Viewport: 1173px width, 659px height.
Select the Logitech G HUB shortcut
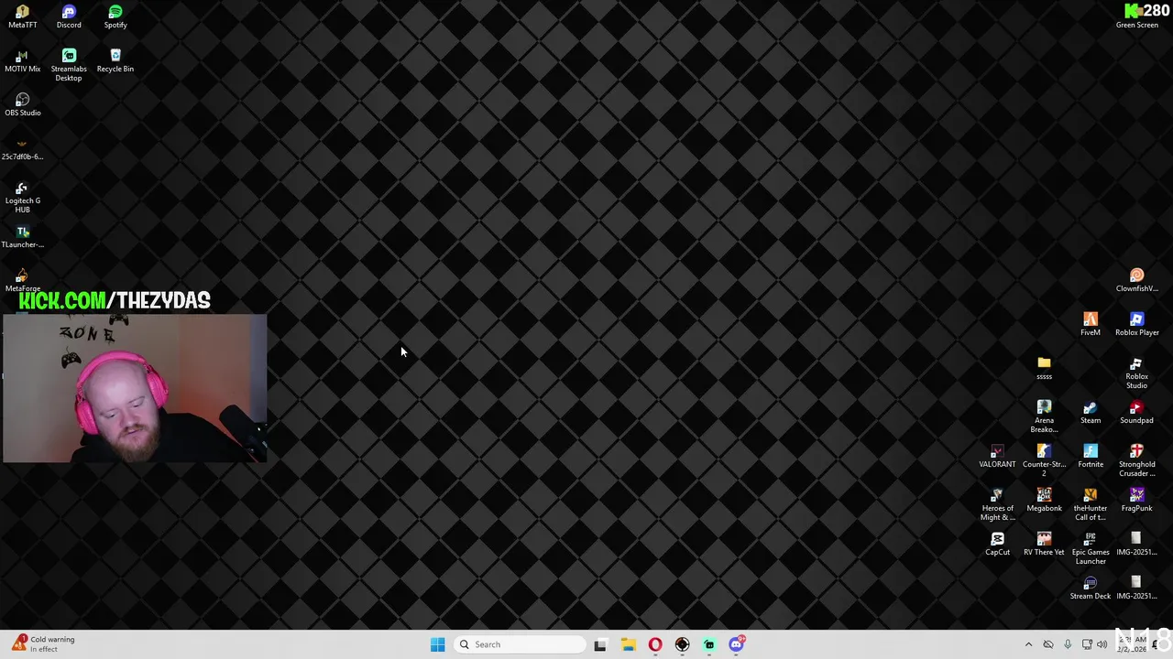[22, 197]
